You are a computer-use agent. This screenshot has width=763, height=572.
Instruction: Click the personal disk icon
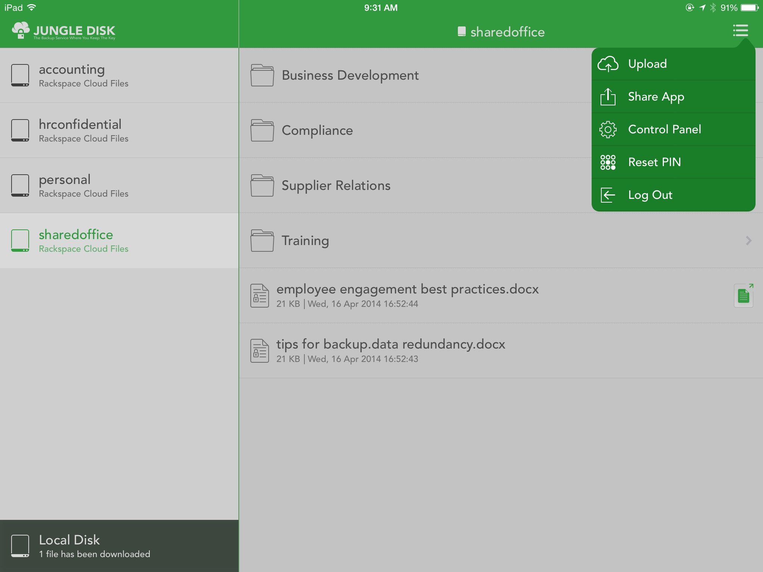point(20,185)
